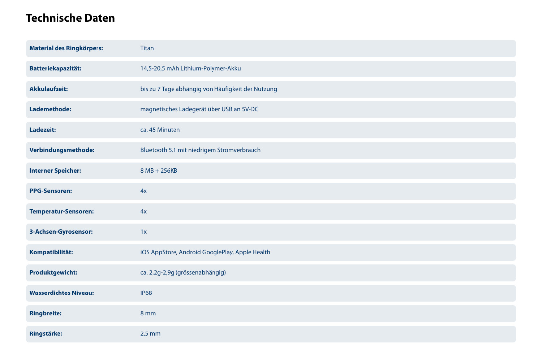Click the Technische Daten heading

coord(70,18)
